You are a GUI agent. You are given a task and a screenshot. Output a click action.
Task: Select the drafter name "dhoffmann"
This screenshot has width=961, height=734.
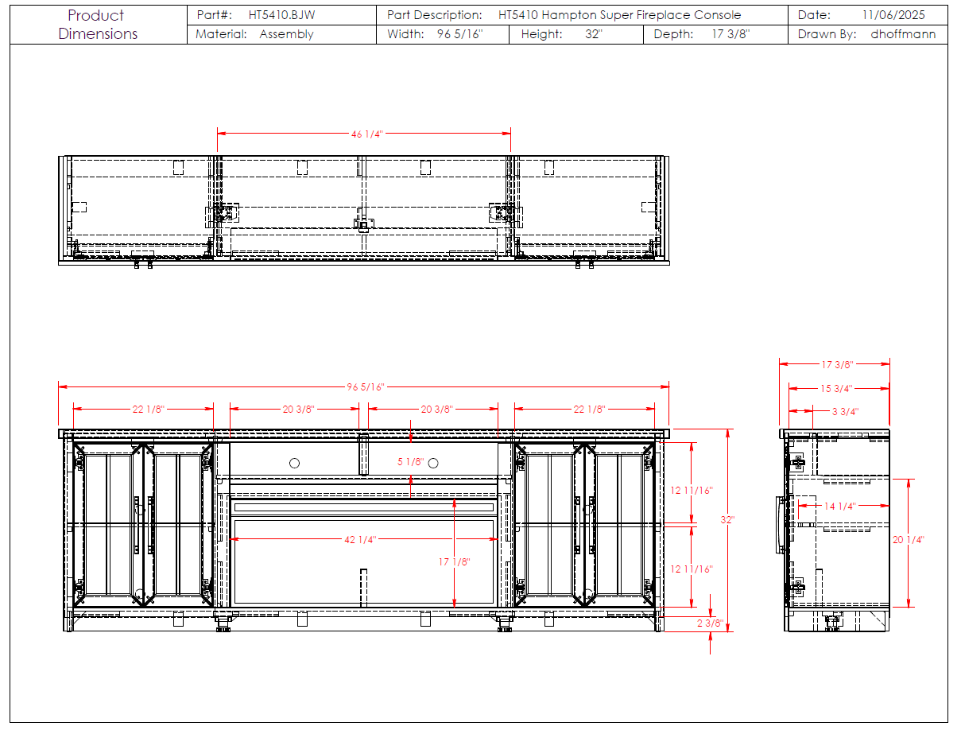coord(903,34)
